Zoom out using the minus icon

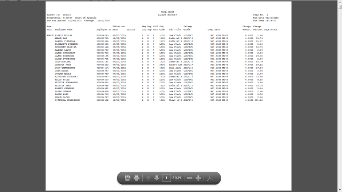[190, 178]
